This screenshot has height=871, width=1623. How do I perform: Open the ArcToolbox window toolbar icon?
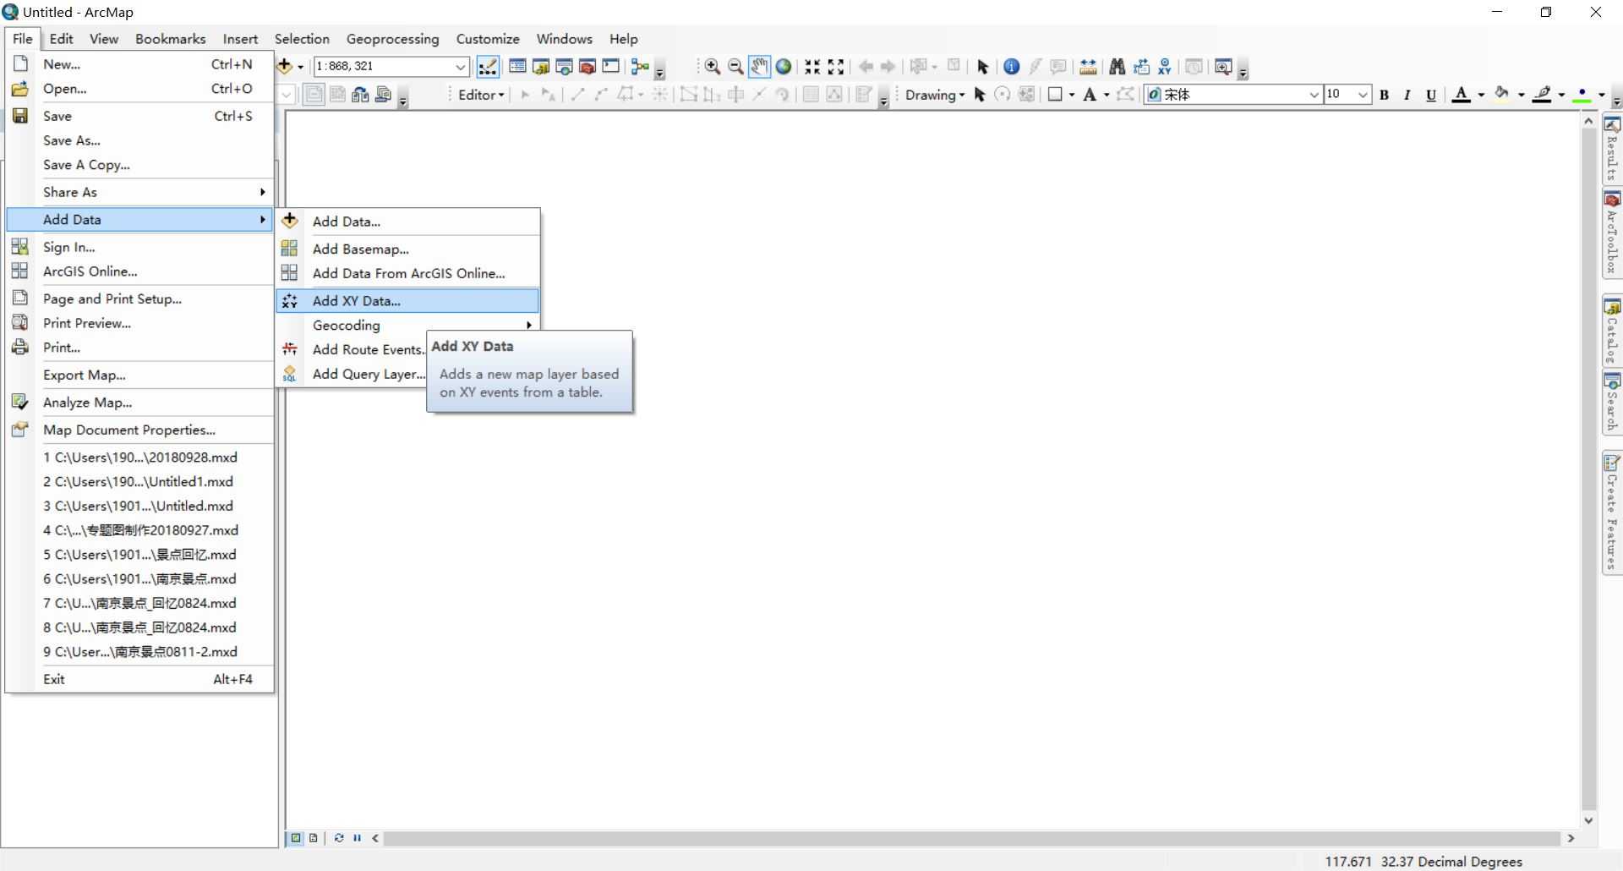[x=587, y=67]
